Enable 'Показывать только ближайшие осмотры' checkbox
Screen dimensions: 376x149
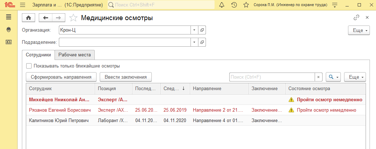coord(29,66)
